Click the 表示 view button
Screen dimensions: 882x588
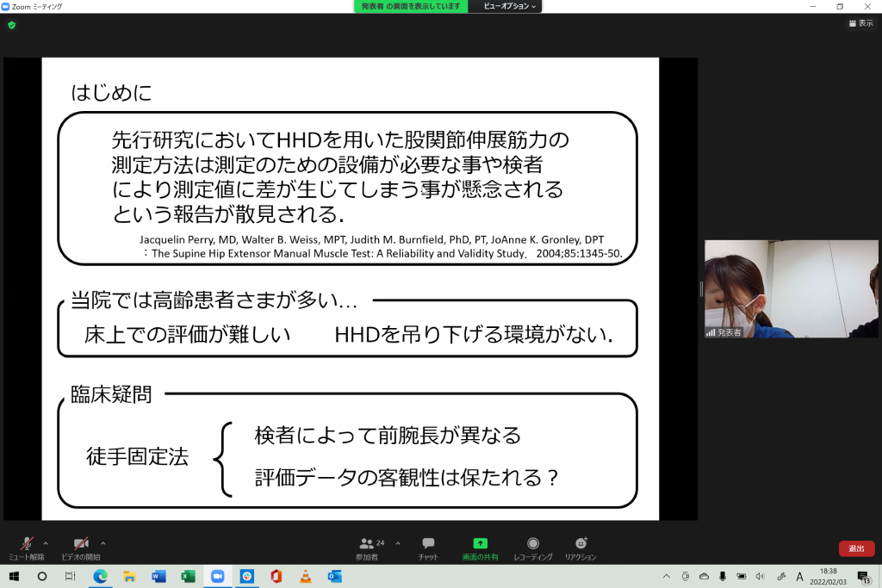860,23
